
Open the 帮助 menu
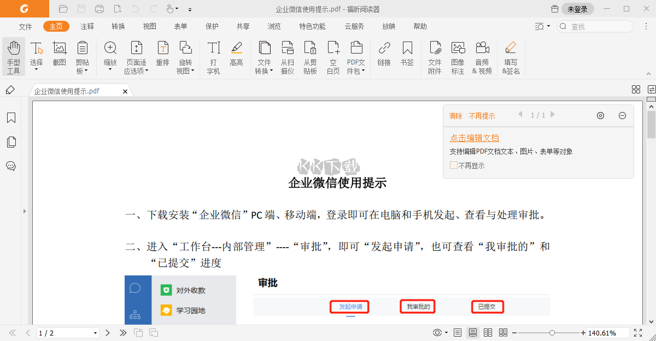point(420,26)
